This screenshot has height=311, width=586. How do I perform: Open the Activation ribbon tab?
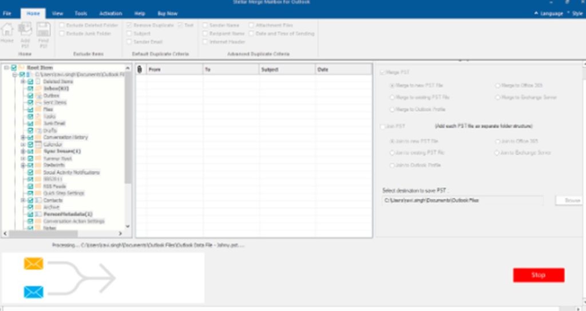(110, 13)
